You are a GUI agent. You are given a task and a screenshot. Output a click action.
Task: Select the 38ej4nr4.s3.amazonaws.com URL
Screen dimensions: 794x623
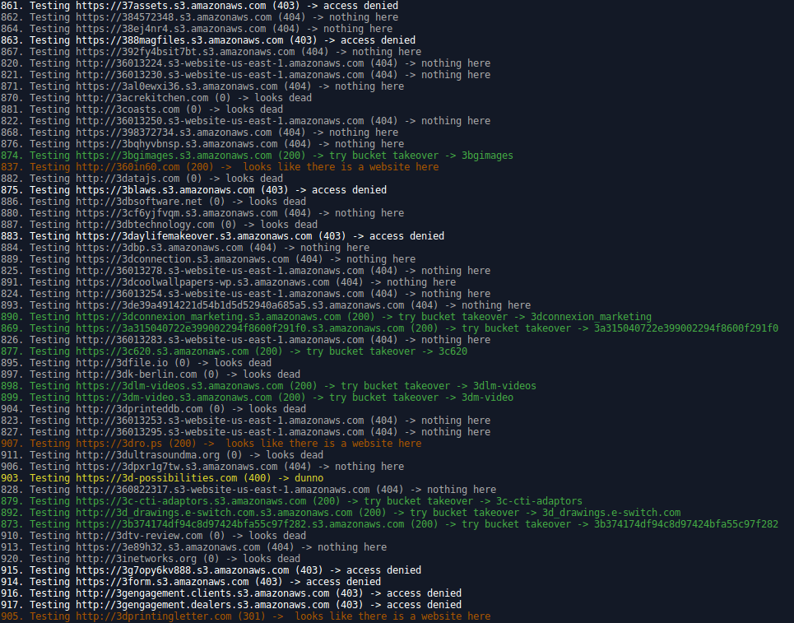[x=171, y=29]
